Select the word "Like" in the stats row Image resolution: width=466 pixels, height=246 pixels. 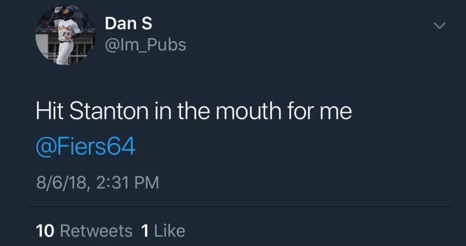point(170,231)
